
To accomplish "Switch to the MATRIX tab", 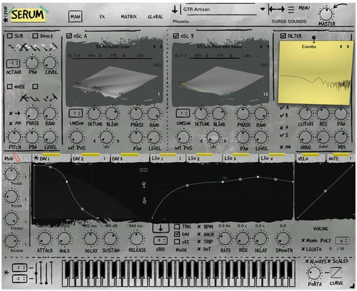I will coord(129,17).
